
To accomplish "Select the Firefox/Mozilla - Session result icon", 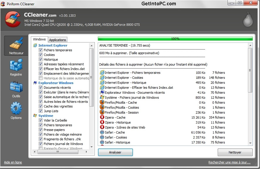I will 102,112.
